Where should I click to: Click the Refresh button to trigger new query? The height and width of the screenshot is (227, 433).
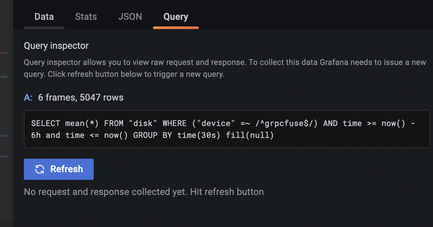point(59,169)
